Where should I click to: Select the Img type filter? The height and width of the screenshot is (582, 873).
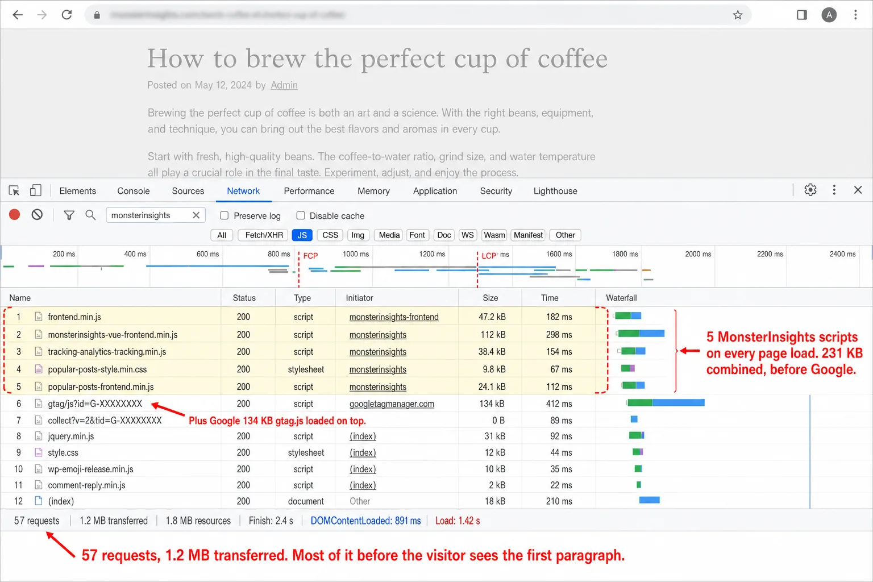pyautogui.click(x=358, y=235)
